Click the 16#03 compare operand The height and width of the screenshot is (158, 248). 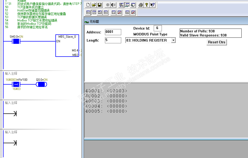click(17, 89)
